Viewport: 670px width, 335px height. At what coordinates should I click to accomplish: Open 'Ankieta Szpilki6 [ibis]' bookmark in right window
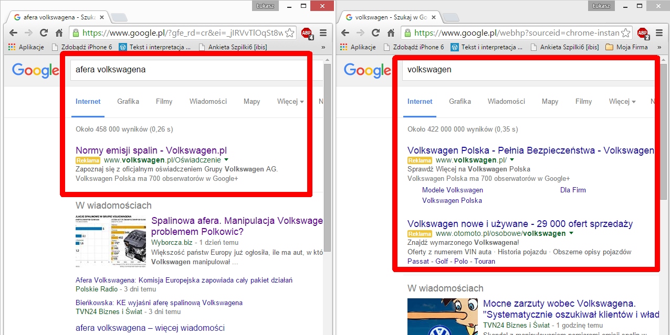[x=565, y=47]
